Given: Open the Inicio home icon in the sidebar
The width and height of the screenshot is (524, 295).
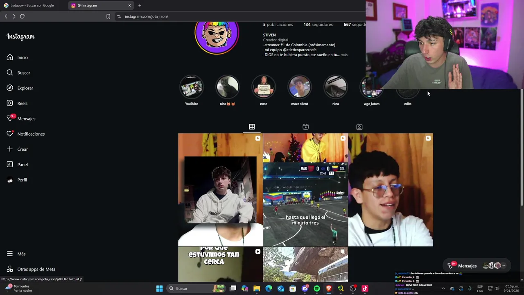Looking at the screenshot, I should point(10,57).
